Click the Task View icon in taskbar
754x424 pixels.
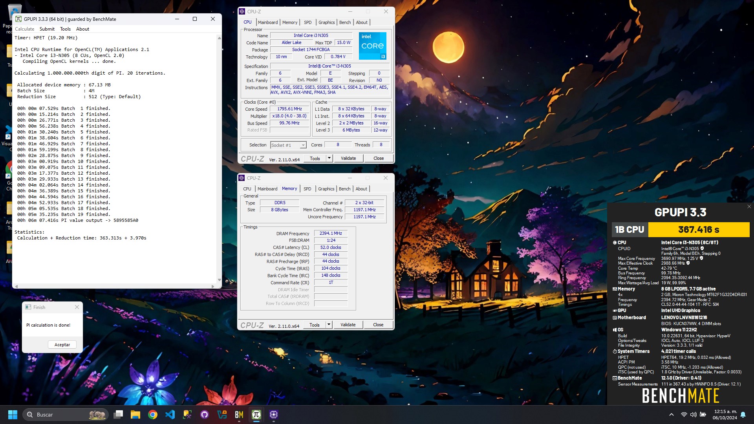[x=118, y=415]
